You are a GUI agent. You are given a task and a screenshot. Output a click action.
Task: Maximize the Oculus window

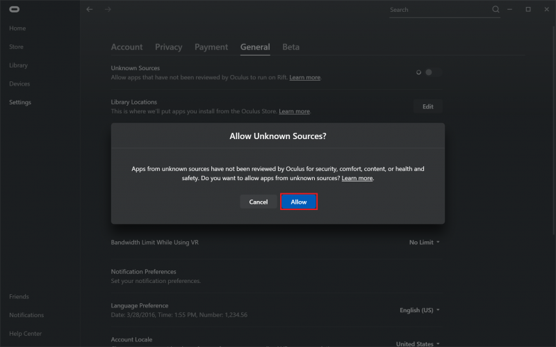(x=528, y=9)
